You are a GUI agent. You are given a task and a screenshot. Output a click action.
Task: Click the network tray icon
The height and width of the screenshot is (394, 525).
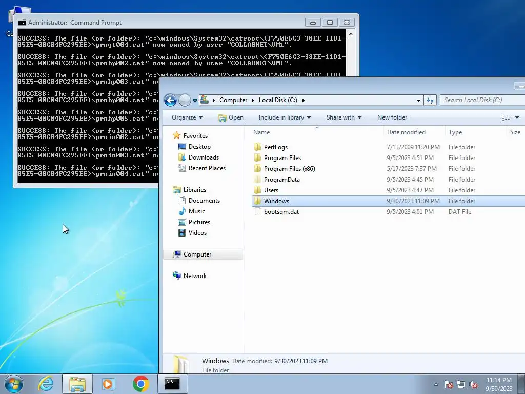[x=461, y=384]
